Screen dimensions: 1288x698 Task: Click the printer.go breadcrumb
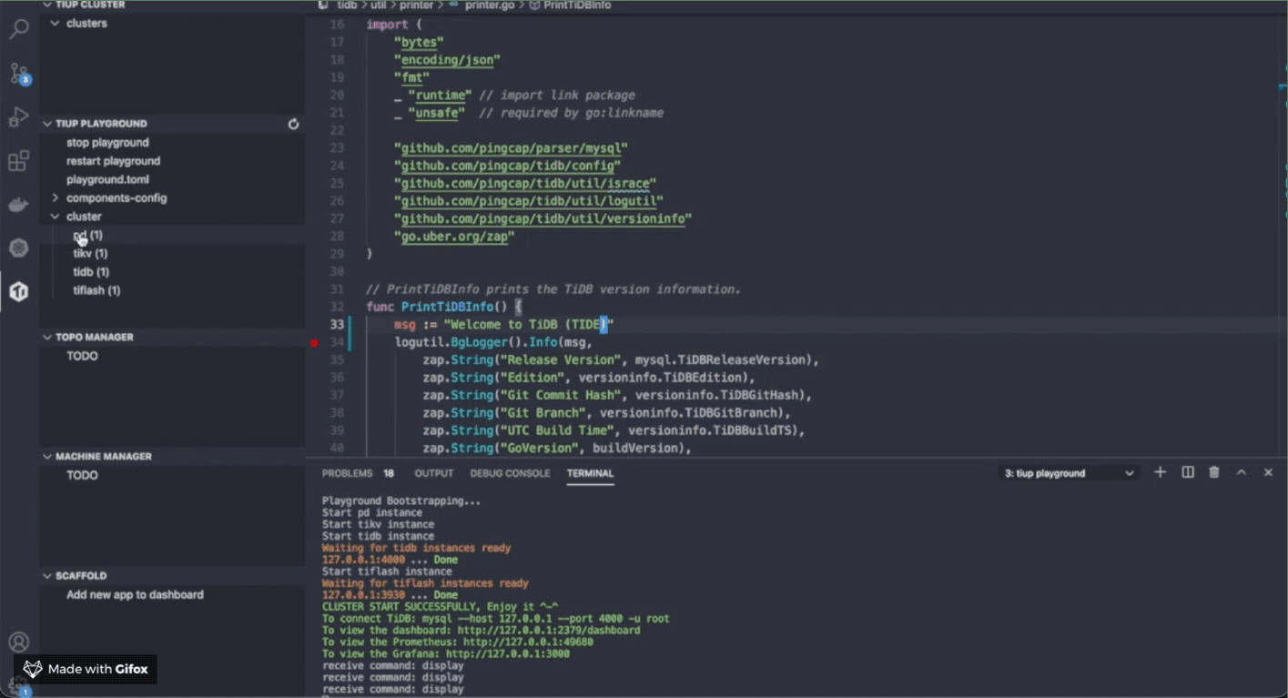[492, 5]
